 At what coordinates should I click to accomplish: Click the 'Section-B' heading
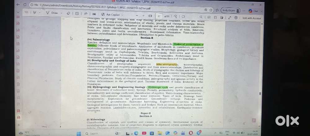[x=147, y=37]
